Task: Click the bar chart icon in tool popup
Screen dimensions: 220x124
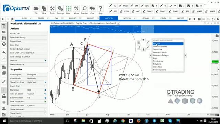Action: tap(139, 42)
